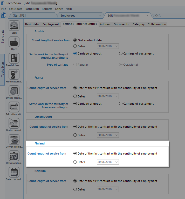Click the Add attestation icon
This screenshot has height=199, width=185.
(14, 107)
